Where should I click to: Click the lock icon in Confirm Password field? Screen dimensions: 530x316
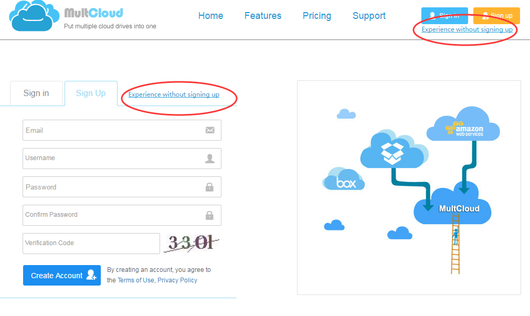click(x=209, y=215)
